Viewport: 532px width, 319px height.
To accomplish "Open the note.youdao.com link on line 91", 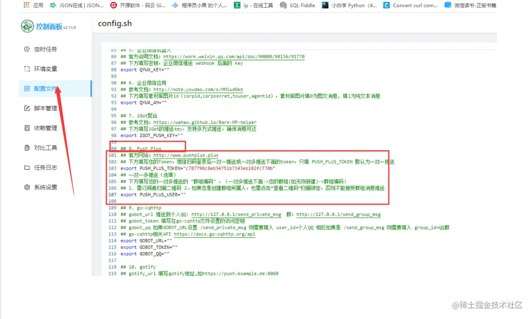I will pos(198,90).
